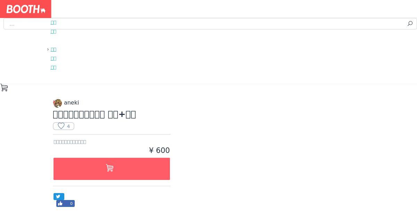Click the white cart icon on the red button
This screenshot has height=218, width=417.
[x=110, y=168]
